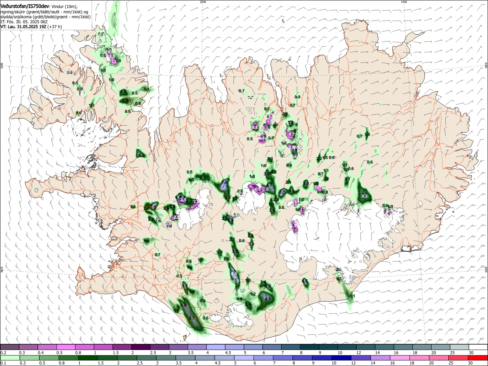Select the dark teal swatch between 8 and 9, upper legend
The image size is (488, 366).
point(309,347)
